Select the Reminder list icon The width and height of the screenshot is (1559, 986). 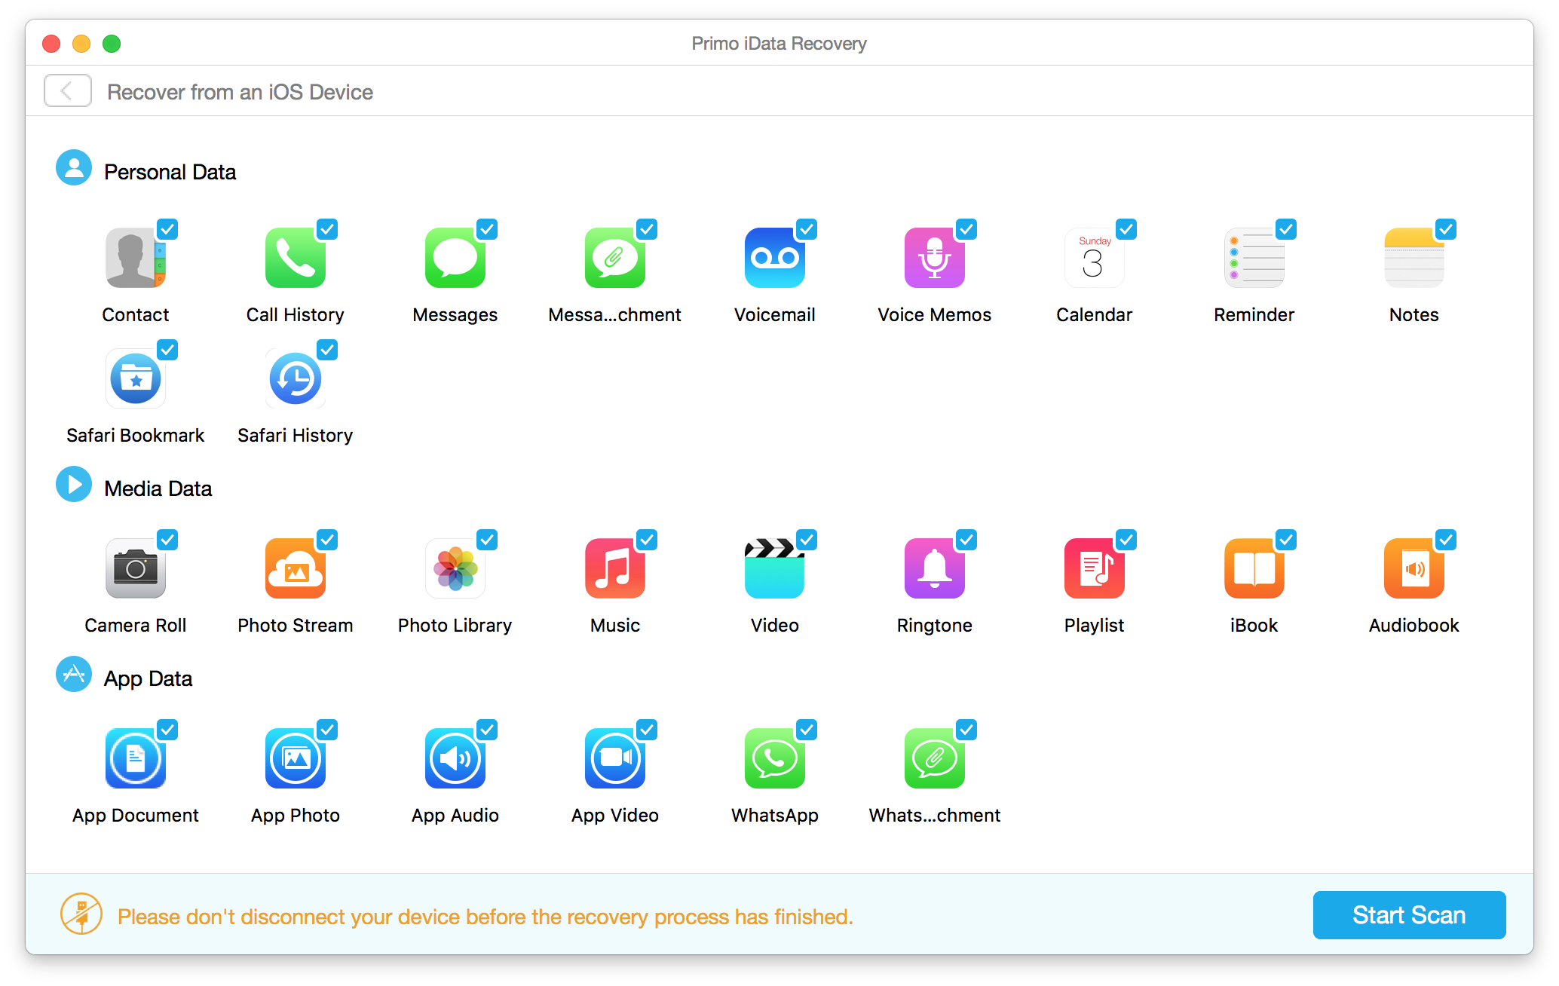pos(1254,258)
